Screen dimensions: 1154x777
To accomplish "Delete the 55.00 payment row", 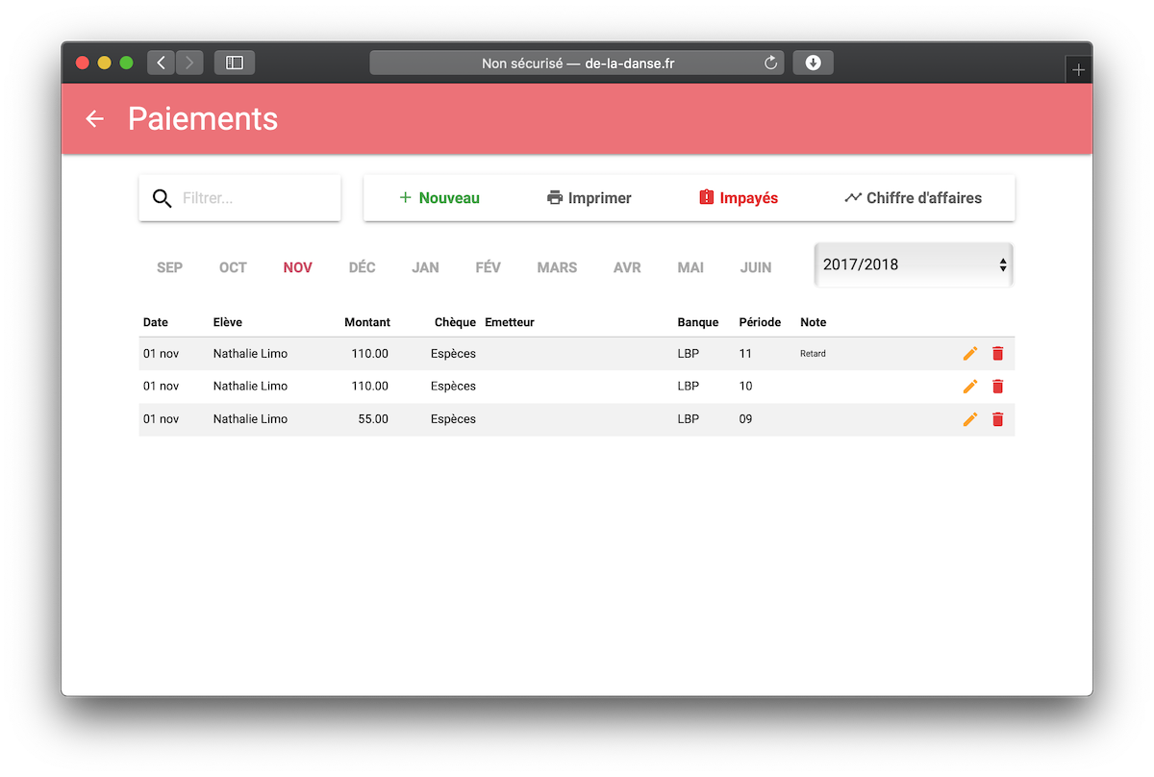I will click(x=997, y=419).
